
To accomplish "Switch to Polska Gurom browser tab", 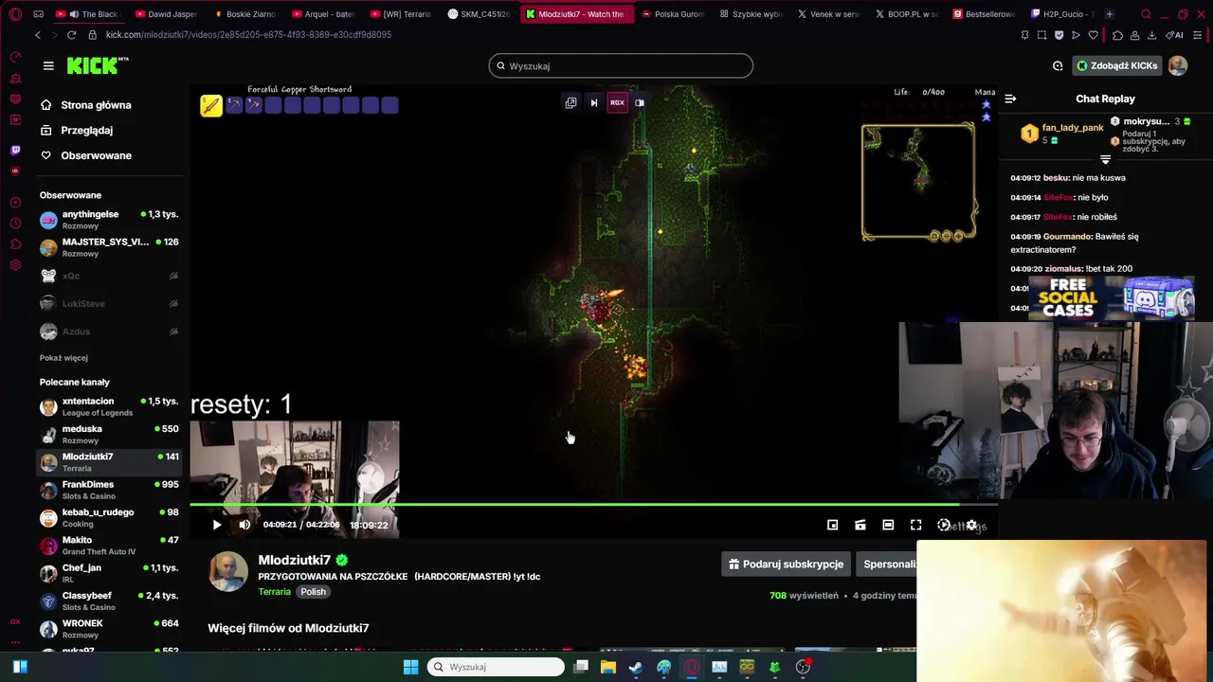I will pyautogui.click(x=673, y=14).
